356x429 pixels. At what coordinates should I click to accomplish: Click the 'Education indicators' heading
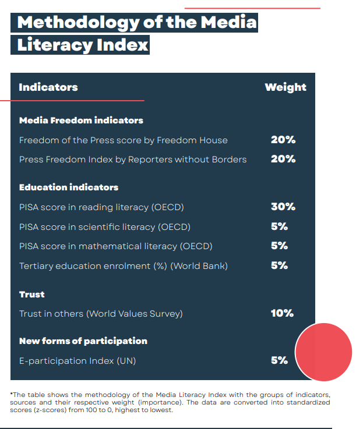point(69,187)
